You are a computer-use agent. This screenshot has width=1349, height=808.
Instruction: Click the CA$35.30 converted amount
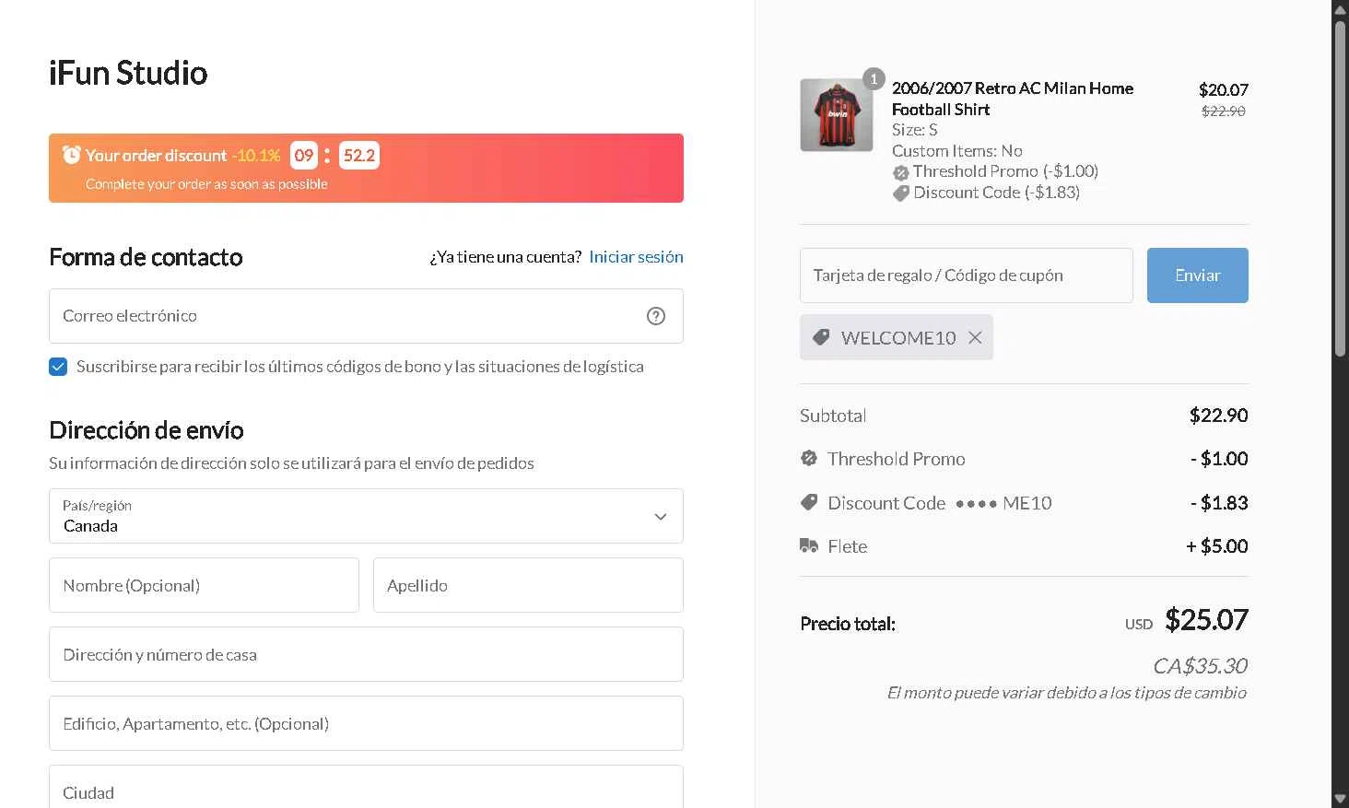point(1200,665)
